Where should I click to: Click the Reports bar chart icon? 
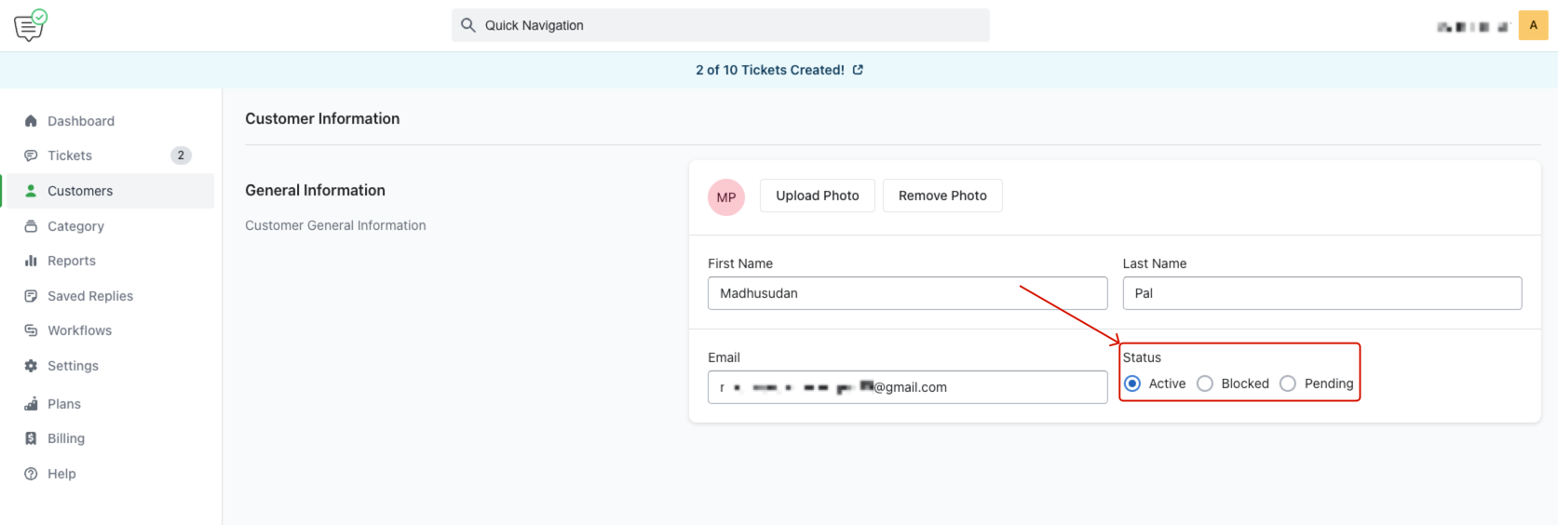tap(31, 261)
